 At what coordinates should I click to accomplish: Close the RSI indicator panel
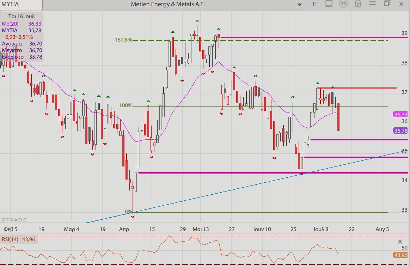pyautogui.click(x=400, y=242)
